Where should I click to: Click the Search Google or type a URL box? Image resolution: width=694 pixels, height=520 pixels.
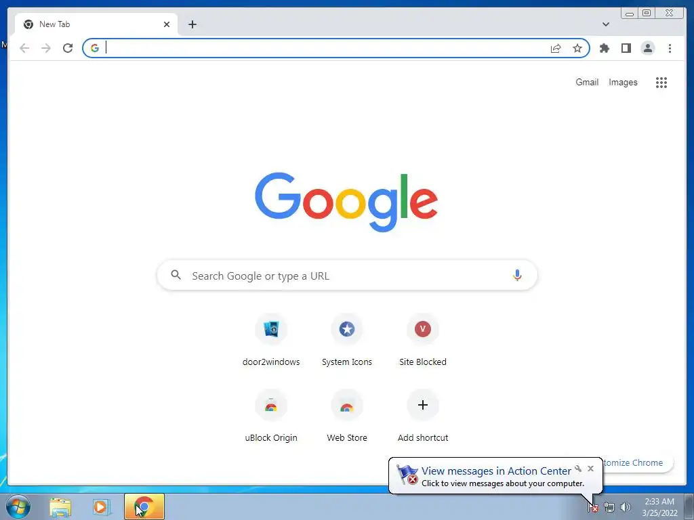pos(347,275)
